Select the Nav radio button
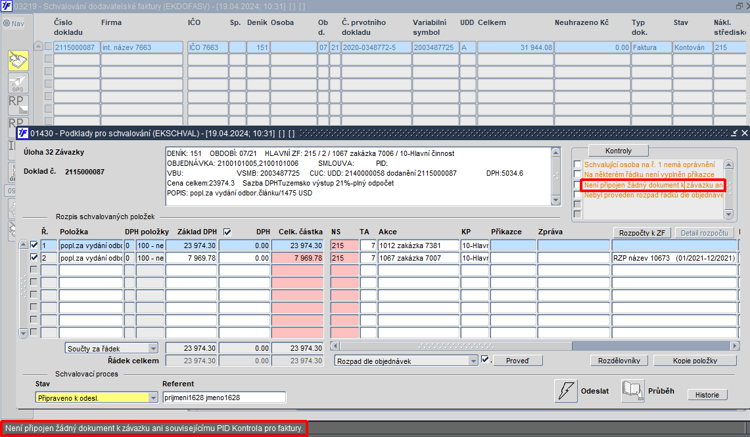Screen dimensions: 750x437 click(x=7, y=24)
